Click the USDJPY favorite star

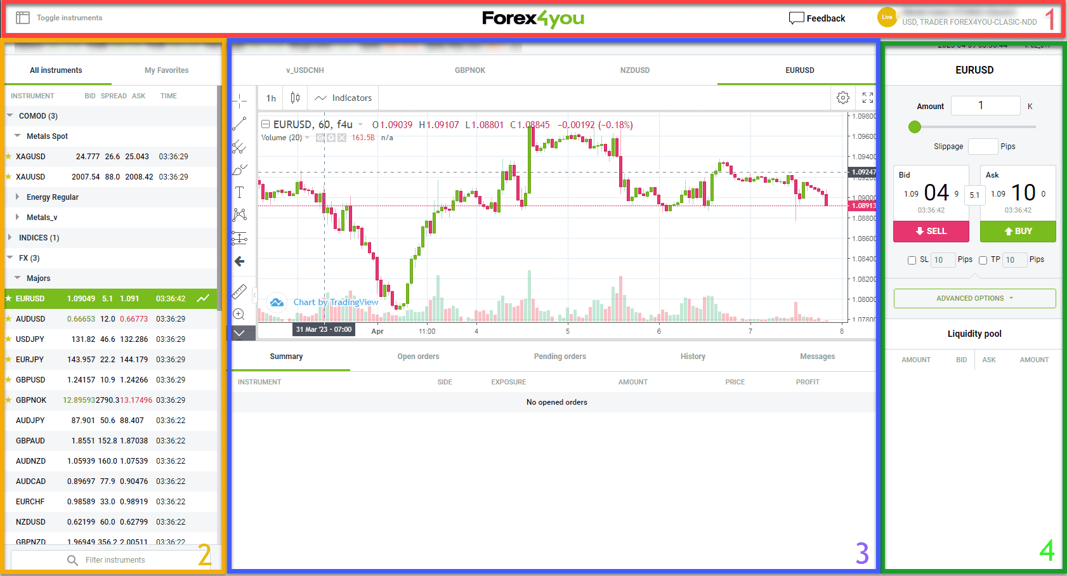pos(8,339)
